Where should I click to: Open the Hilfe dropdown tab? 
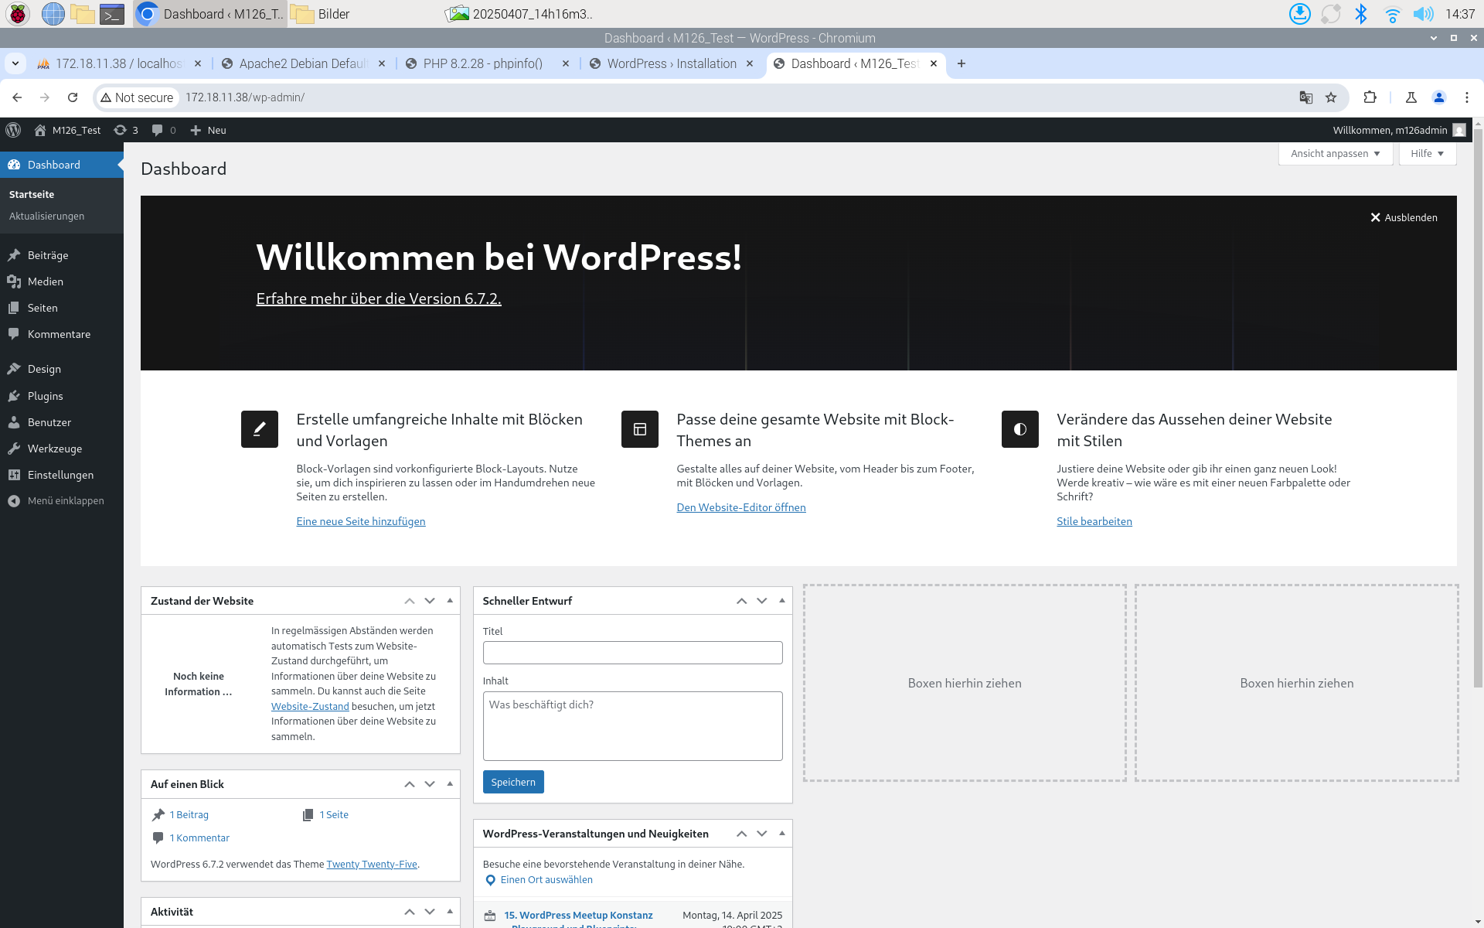pyautogui.click(x=1427, y=153)
